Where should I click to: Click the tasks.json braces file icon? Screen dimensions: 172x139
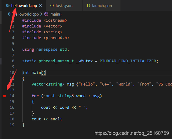[52, 5]
